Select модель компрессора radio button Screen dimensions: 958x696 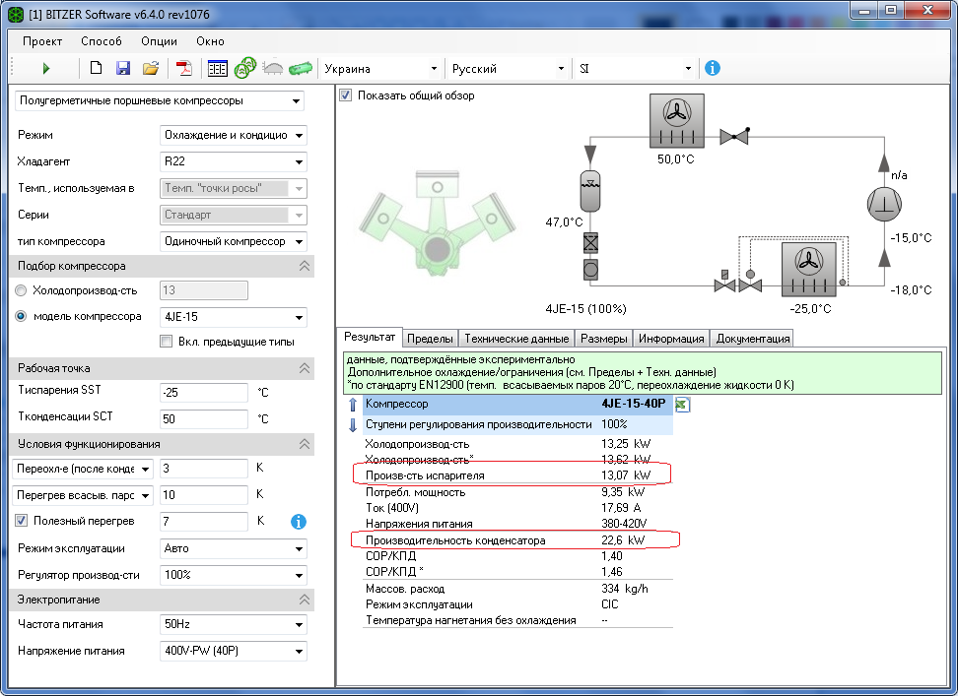pyautogui.click(x=21, y=316)
